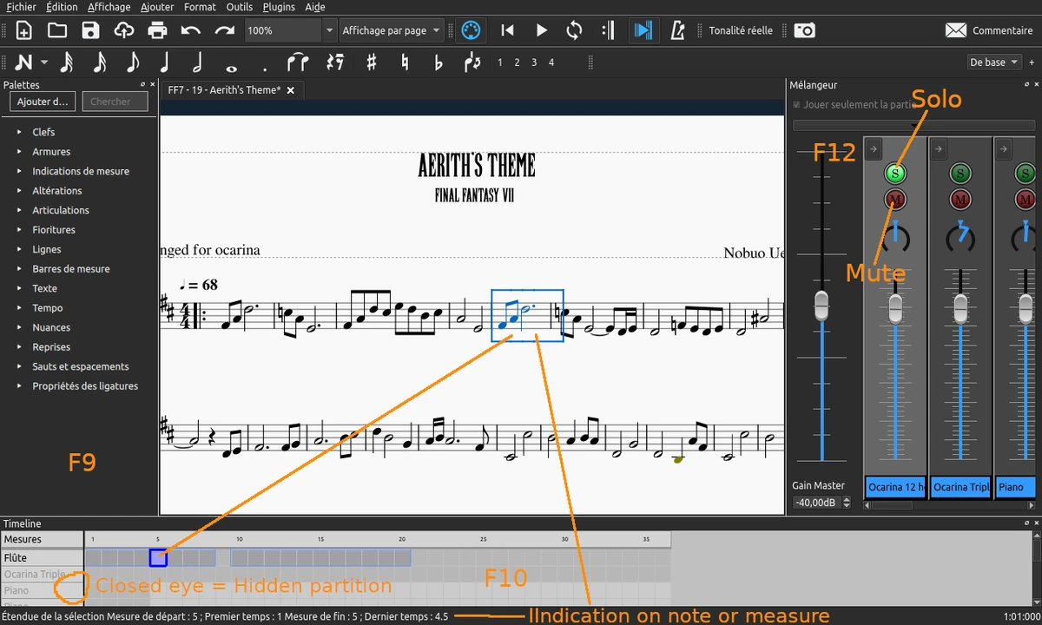
Task: Click the 'Ajouter d...' palettes button
Action: 42,102
